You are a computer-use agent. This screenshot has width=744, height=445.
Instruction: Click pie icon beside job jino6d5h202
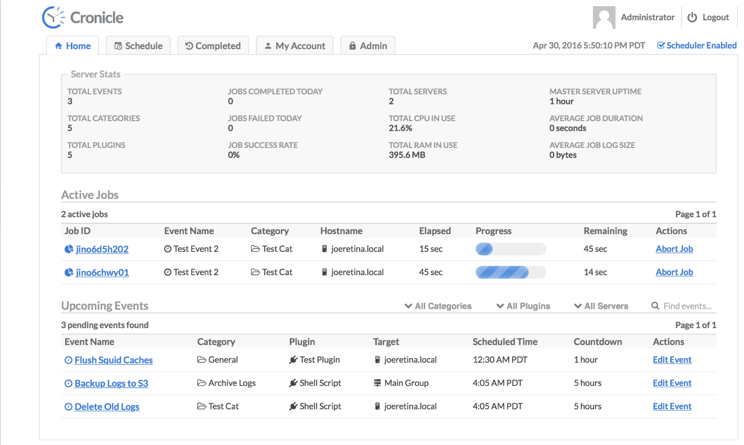69,249
